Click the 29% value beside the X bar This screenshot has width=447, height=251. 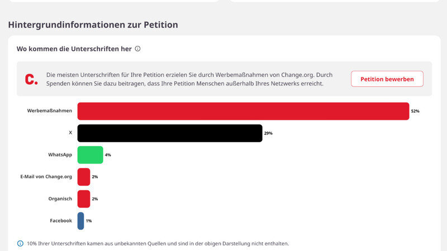click(268, 133)
